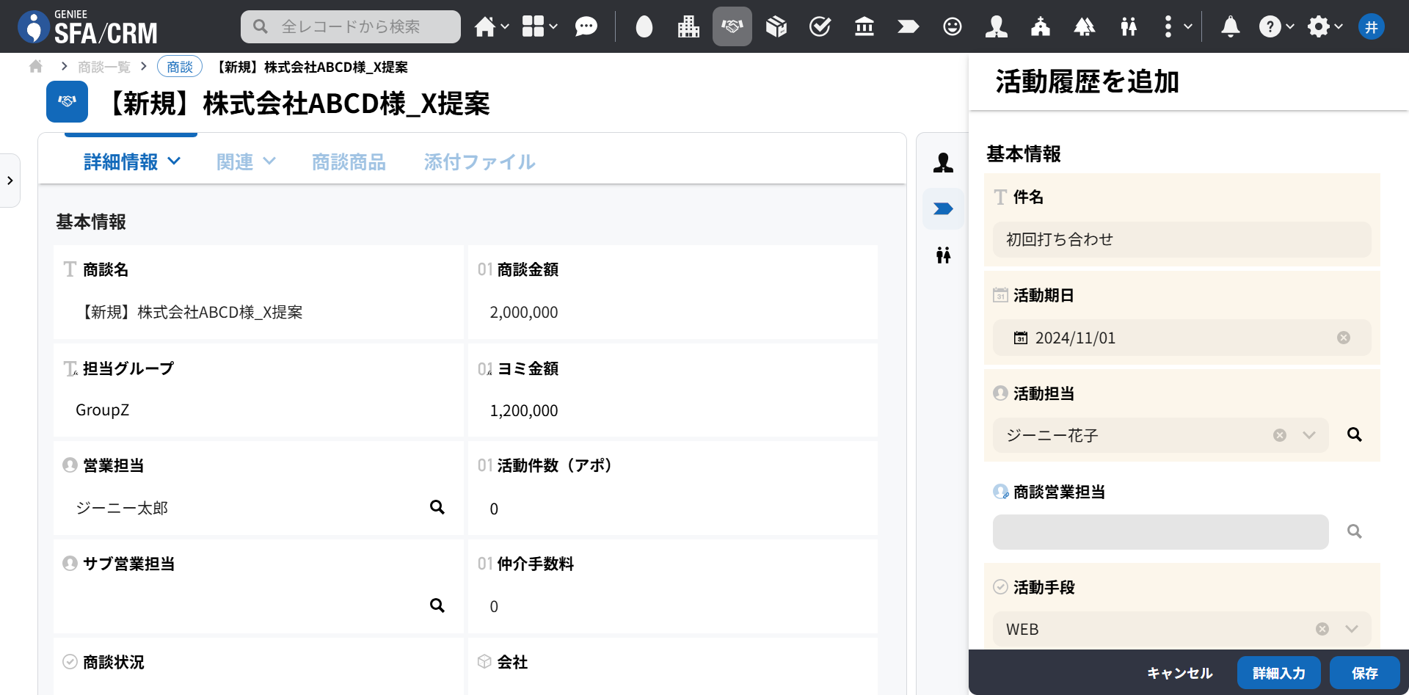Select the 詳細情報 tab
Viewport: 1409px width, 695px height.
tap(121, 161)
